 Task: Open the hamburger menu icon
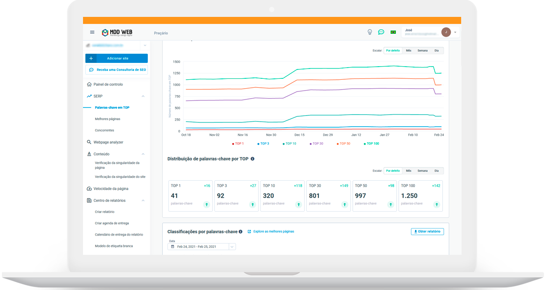point(92,32)
